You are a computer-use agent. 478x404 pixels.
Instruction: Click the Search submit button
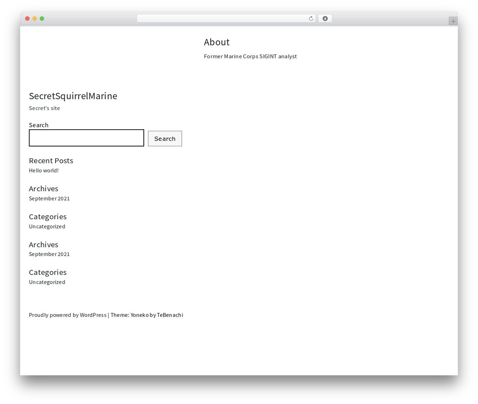pyautogui.click(x=165, y=139)
